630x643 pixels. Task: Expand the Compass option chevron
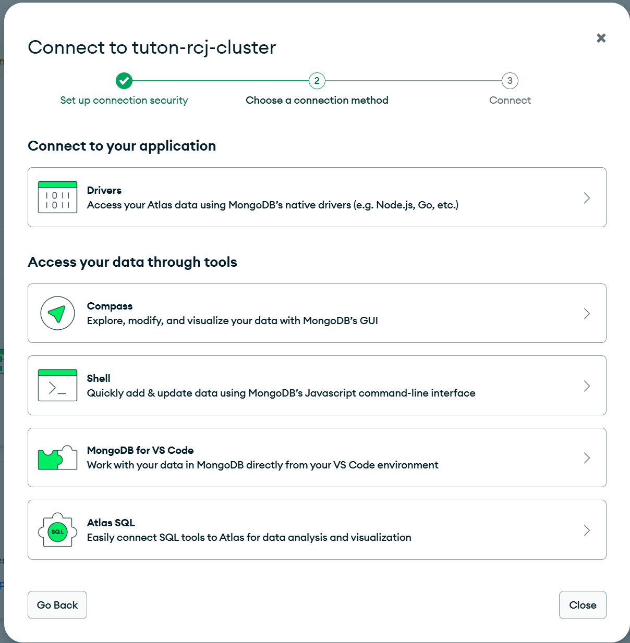pyautogui.click(x=587, y=313)
